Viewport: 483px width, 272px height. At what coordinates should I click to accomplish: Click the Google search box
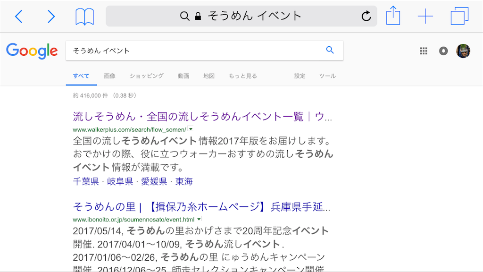click(x=205, y=51)
